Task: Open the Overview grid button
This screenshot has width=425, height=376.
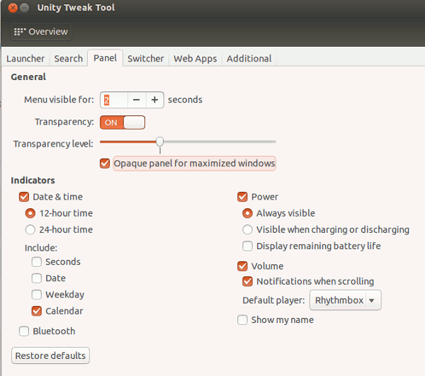Action: 41,32
